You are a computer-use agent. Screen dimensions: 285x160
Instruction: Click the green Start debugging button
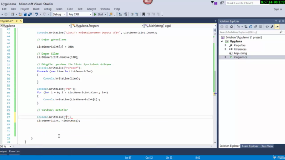(99, 14)
